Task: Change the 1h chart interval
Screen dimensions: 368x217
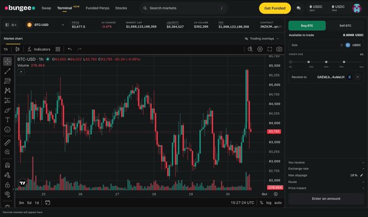Action: pyautogui.click(x=5, y=49)
